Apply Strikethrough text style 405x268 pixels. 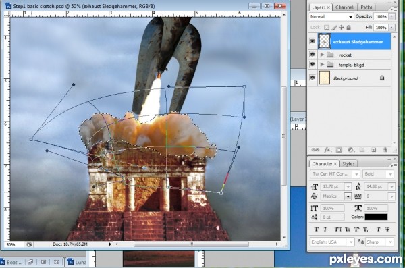coord(387,230)
